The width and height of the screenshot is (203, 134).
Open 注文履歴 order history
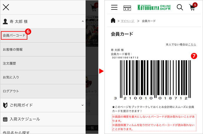(9, 63)
